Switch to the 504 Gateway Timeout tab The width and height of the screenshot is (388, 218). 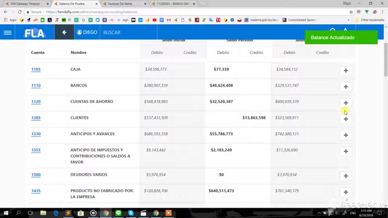(25, 4)
